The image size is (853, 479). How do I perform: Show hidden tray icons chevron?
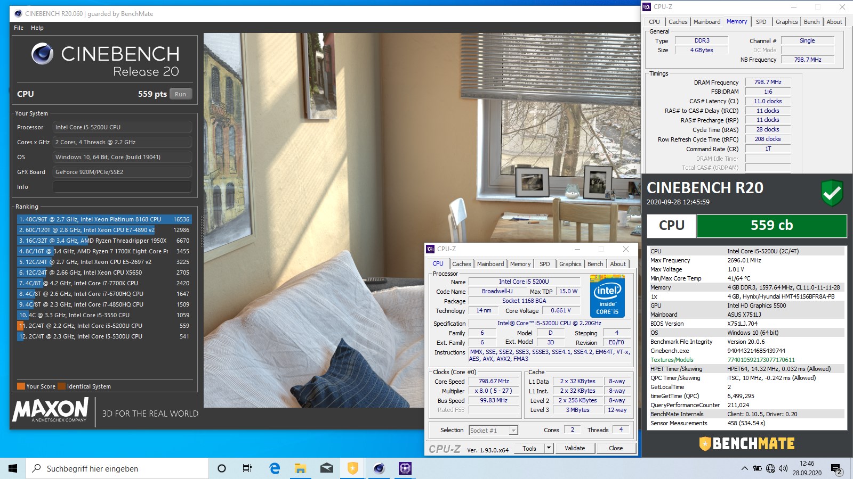click(744, 468)
